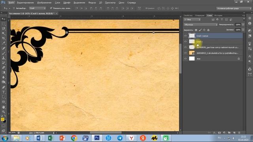This screenshot has height=142, width=253.
Task: Toggle Показать упр. элем. checkbox
Action: [x=51, y=8]
